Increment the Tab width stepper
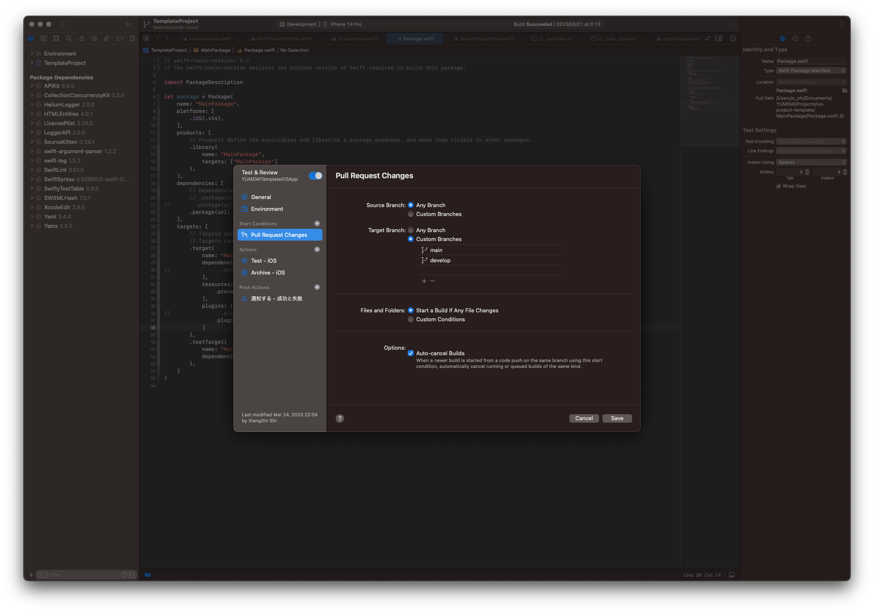Image resolution: width=874 pixels, height=612 pixels. click(807, 170)
